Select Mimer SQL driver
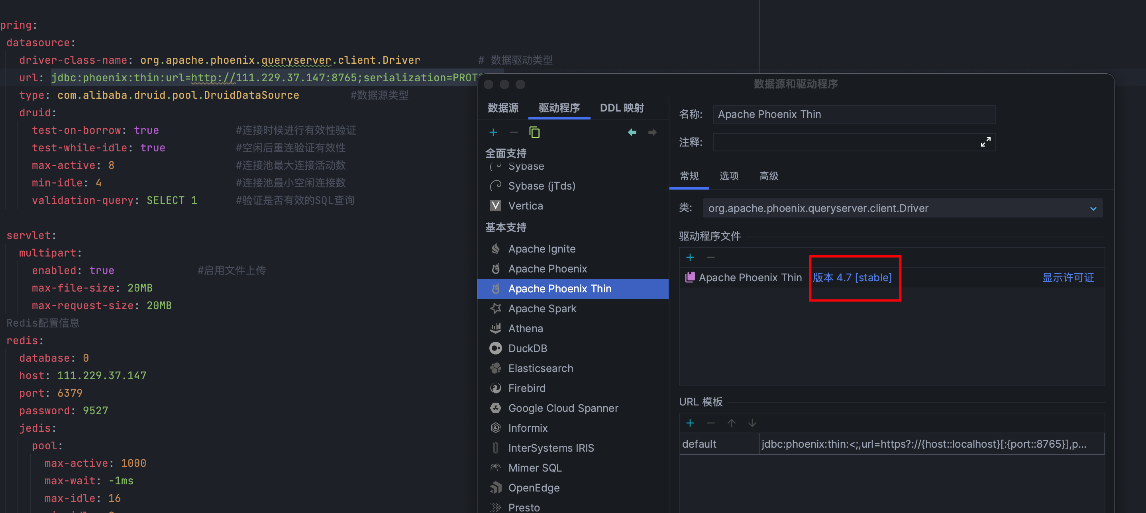The width and height of the screenshot is (1146, 513). click(x=573, y=468)
